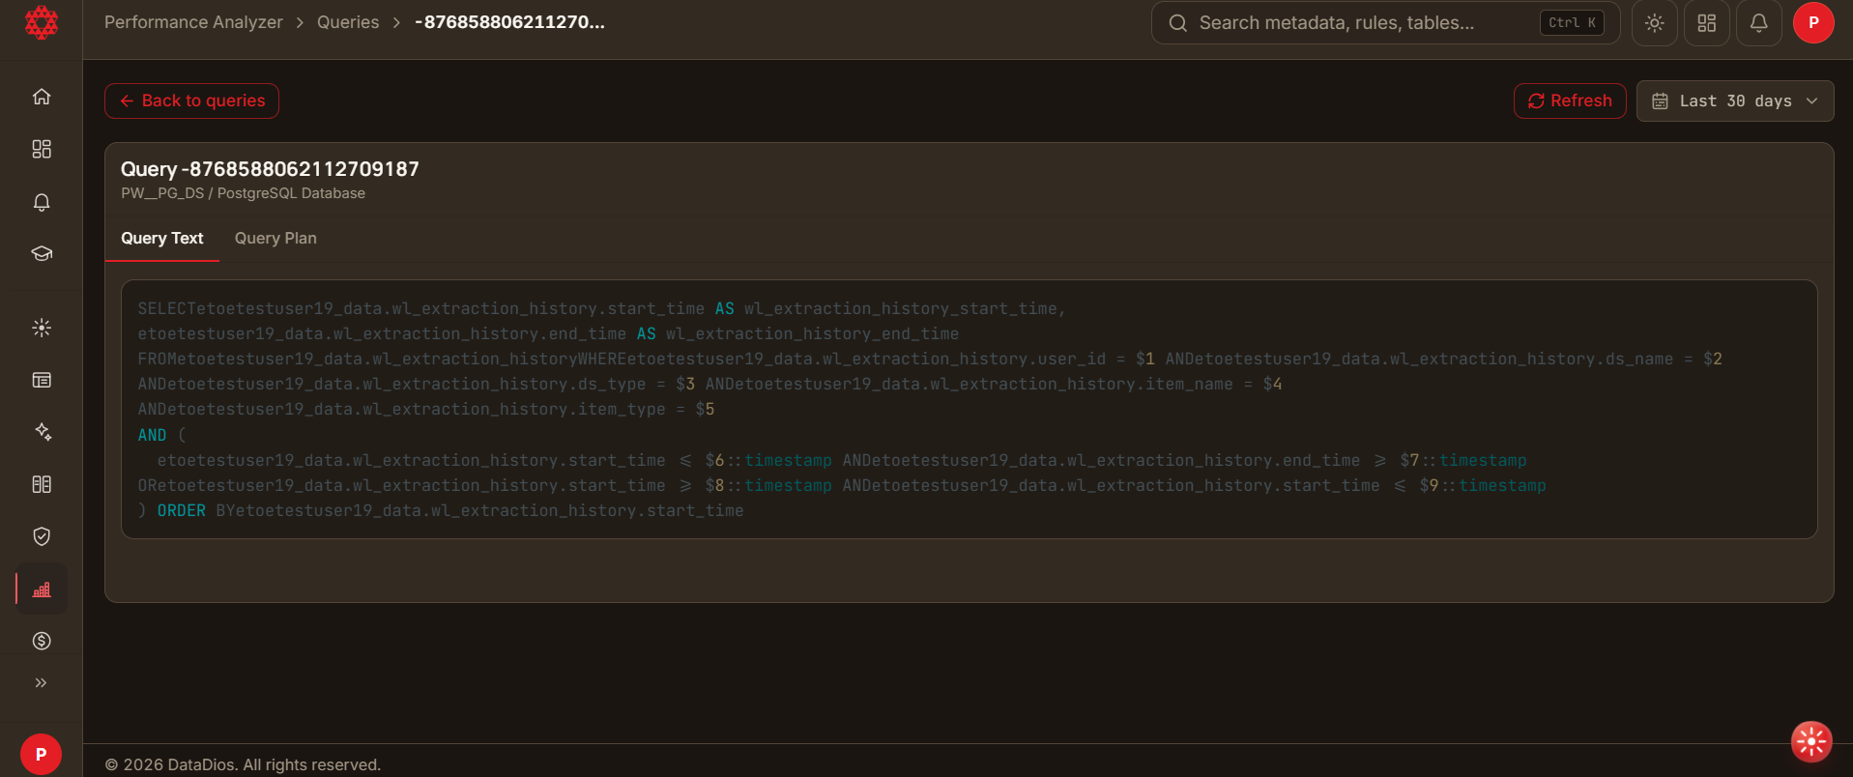Click the floating red assistant icon

tap(1811, 742)
